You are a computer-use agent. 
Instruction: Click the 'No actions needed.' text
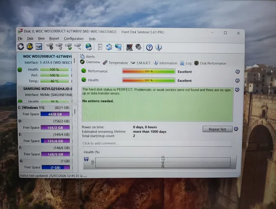pyautogui.click(x=98, y=101)
